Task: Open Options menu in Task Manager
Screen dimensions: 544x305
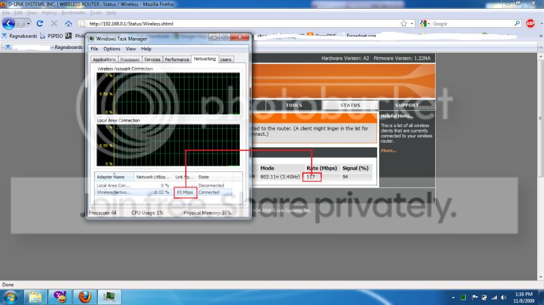Action: tap(112, 49)
